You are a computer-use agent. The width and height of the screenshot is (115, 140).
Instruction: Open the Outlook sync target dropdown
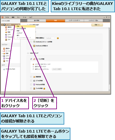51,38
